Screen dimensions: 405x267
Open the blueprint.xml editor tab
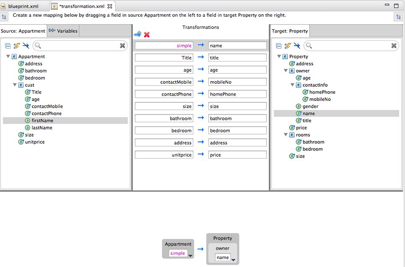pyautogui.click(x=23, y=6)
